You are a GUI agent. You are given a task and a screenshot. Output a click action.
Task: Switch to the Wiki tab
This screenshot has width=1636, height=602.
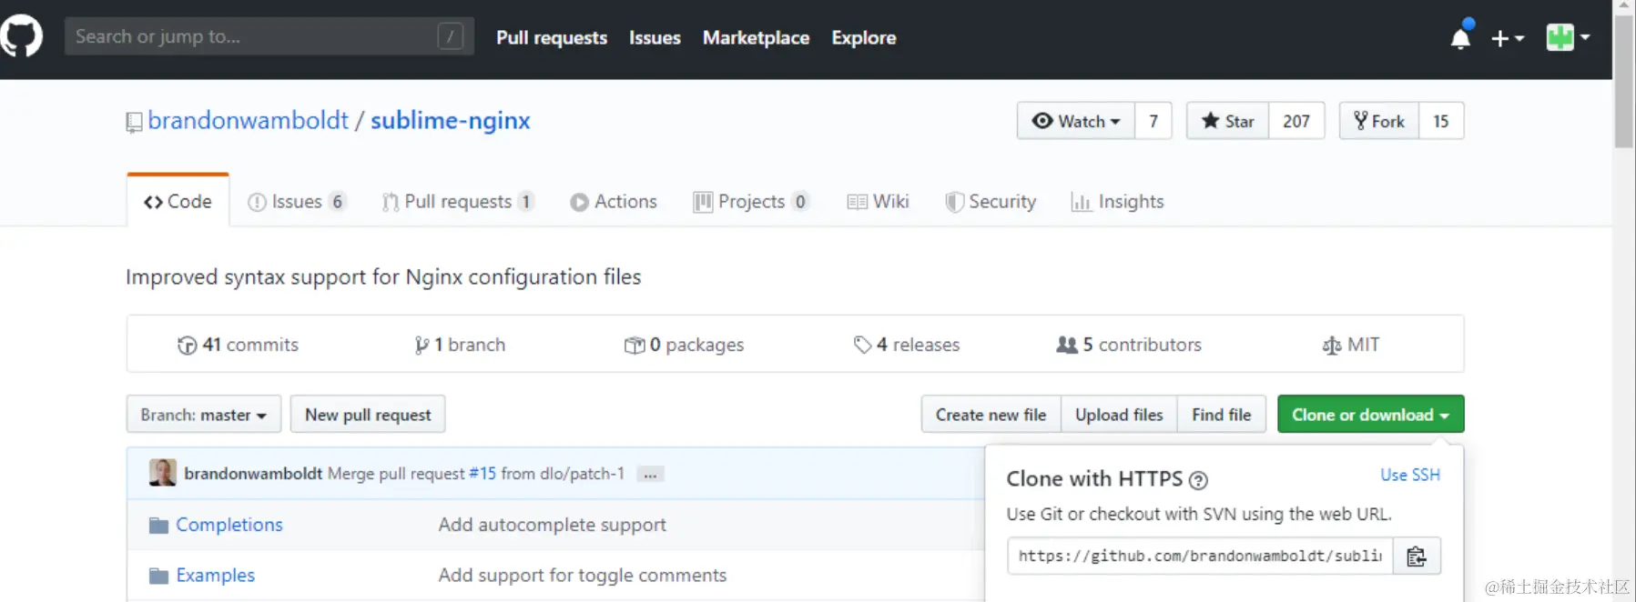[x=878, y=202]
